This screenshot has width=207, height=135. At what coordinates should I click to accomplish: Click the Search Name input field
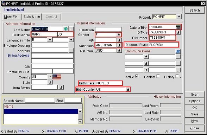[40, 100]
